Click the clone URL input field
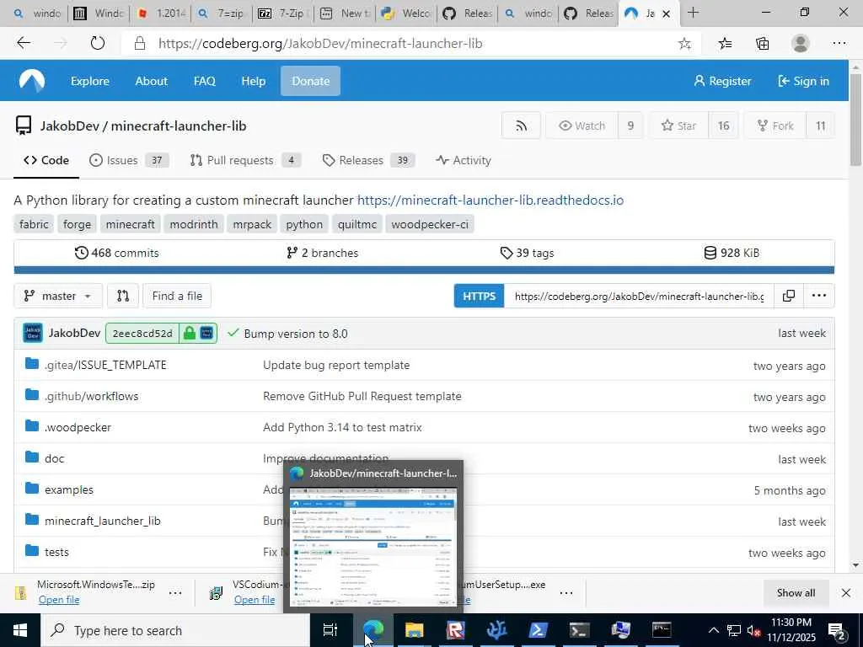Screen dimensions: 863x647 click(x=639, y=296)
